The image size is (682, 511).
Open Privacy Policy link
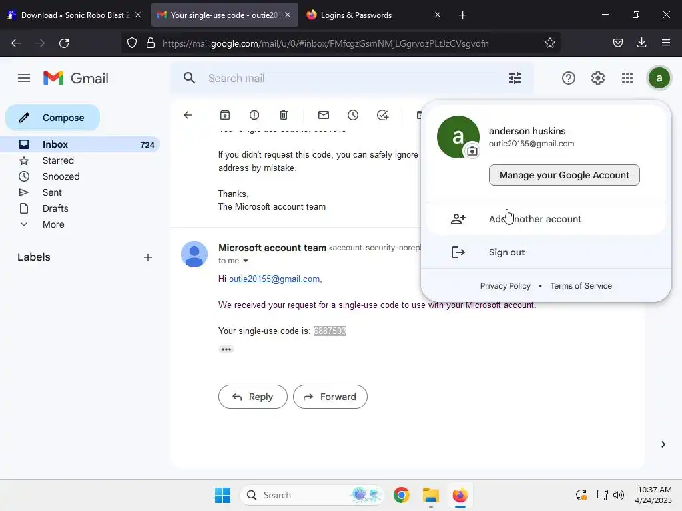point(505,286)
